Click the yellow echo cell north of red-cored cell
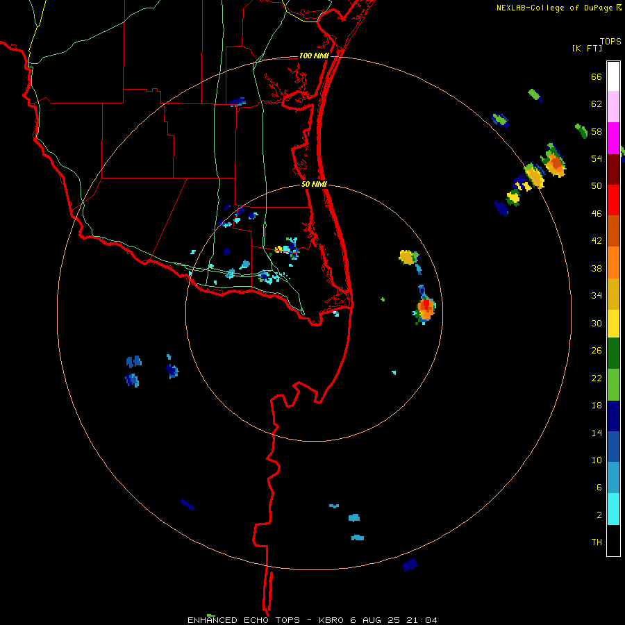625x625 pixels. click(x=408, y=257)
